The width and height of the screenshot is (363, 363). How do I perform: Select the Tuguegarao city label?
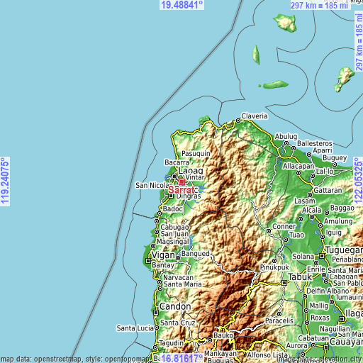345,250
